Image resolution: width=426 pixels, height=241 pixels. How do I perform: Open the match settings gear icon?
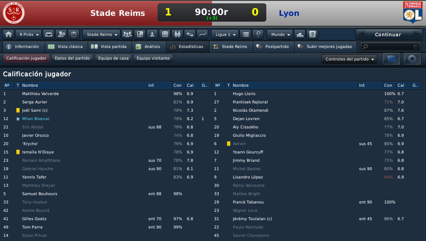click(x=412, y=59)
